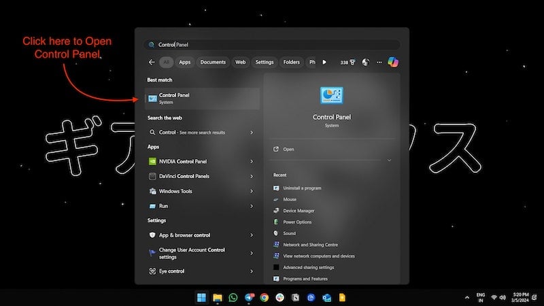Image resolution: width=544 pixels, height=306 pixels.
Task: Click the profile globe icon in search
Action: [x=365, y=62]
